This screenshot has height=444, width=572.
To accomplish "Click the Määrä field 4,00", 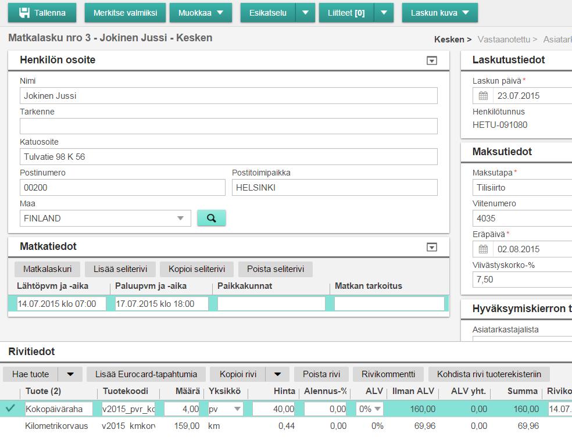I will (x=182, y=409).
